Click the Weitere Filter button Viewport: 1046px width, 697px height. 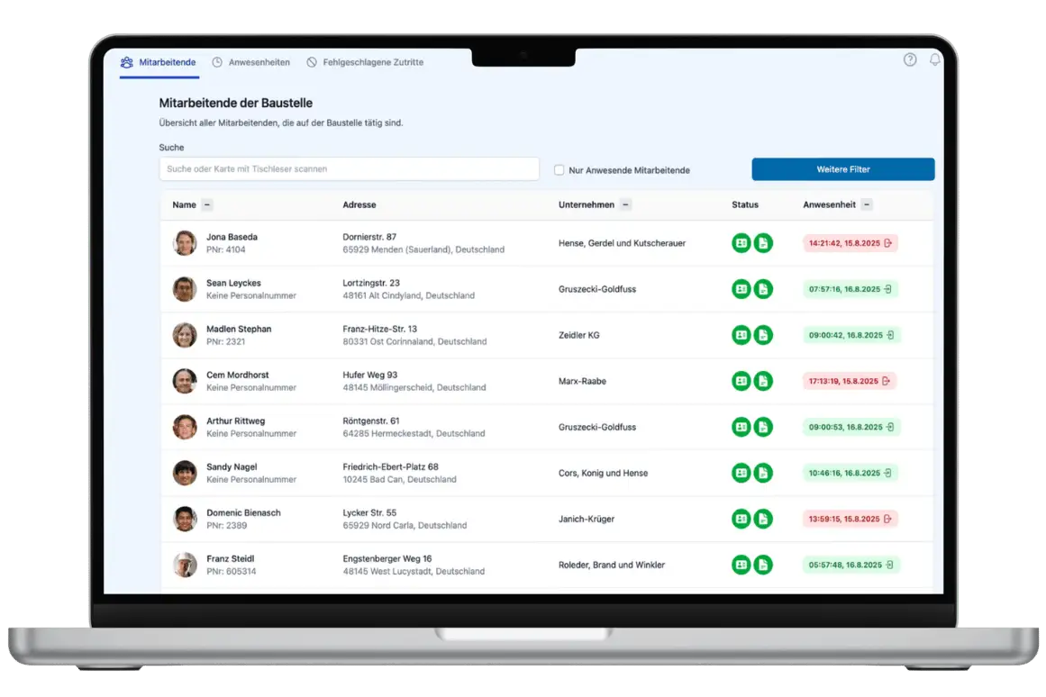coord(842,169)
